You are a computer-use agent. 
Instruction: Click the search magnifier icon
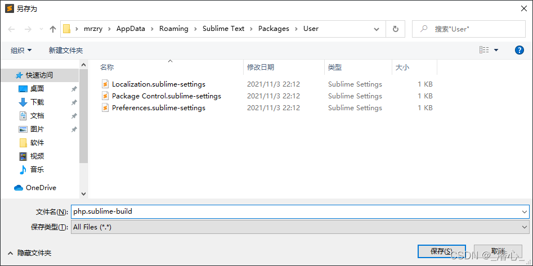coord(424,29)
